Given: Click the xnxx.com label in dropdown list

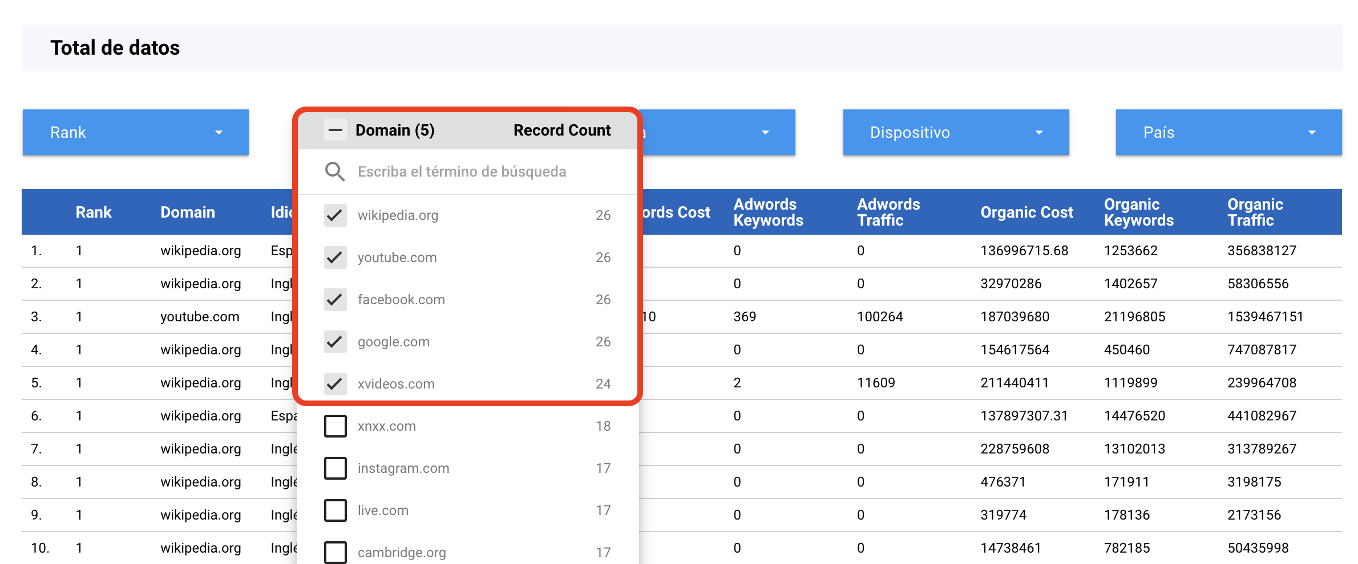Looking at the screenshot, I should pyautogui.click(x=387, y=426).
